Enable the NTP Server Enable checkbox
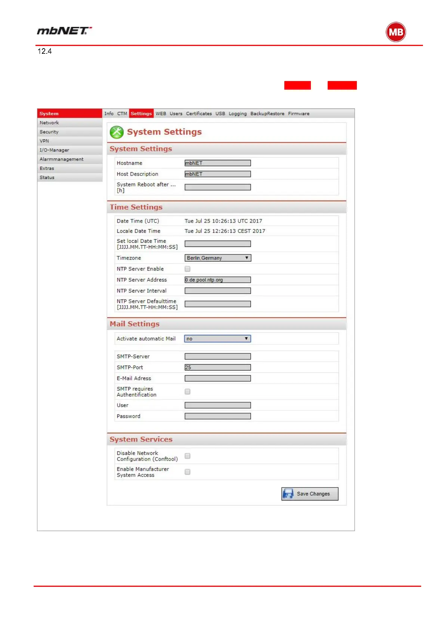Screen dimensions: 445x629 click(x=188, y=269)
